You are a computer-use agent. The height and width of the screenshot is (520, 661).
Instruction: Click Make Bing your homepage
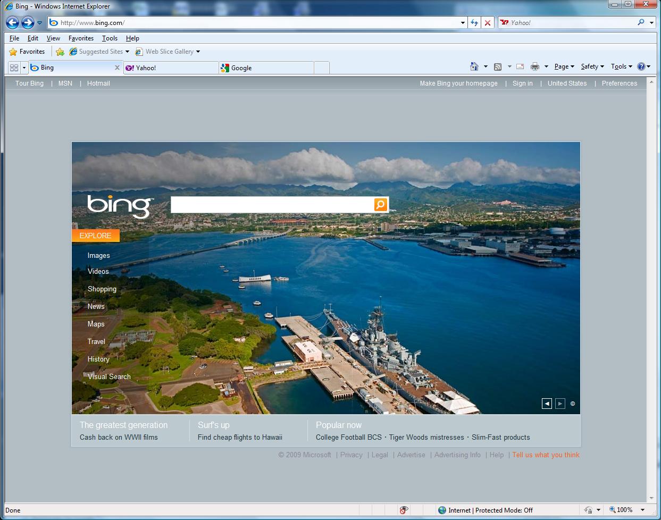tap(459, 83)
